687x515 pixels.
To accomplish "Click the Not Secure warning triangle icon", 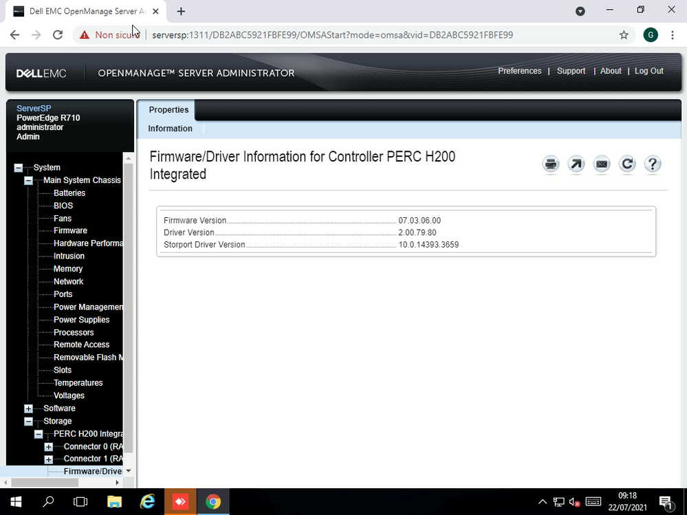I will [x=85, y=35].
